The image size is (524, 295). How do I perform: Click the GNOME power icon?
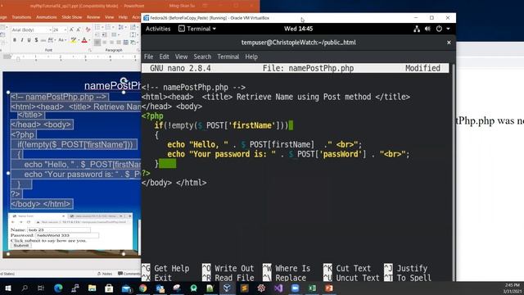(x=439, y=29)
